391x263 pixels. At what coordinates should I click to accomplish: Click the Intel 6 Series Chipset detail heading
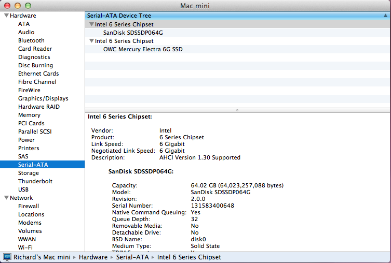coord(120,116)
